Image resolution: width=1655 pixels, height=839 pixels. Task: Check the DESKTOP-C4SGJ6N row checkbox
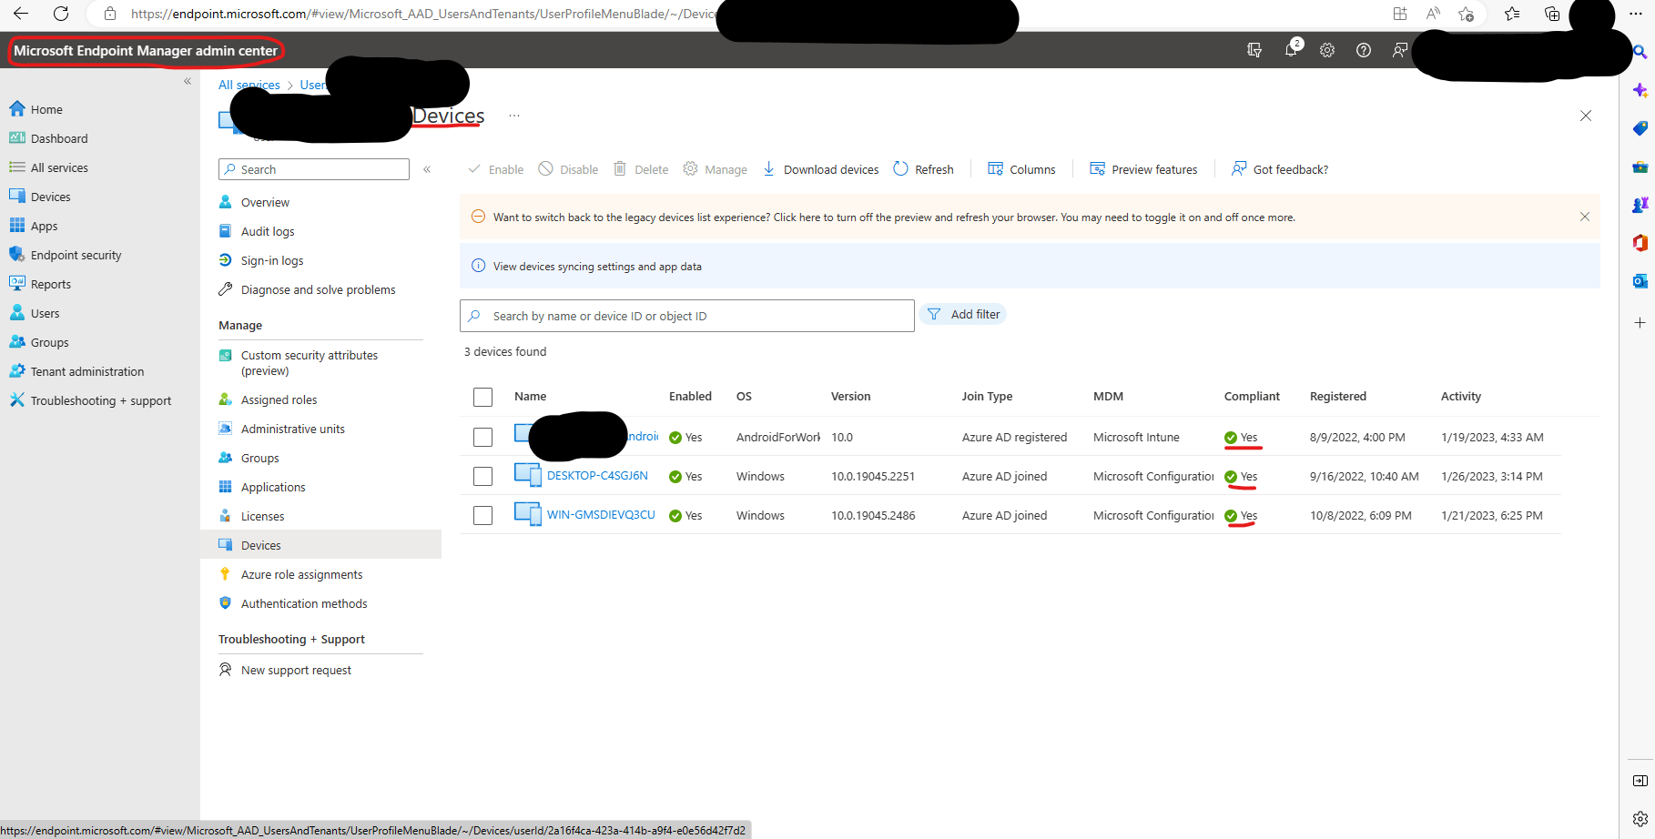[x=482, y=476]
